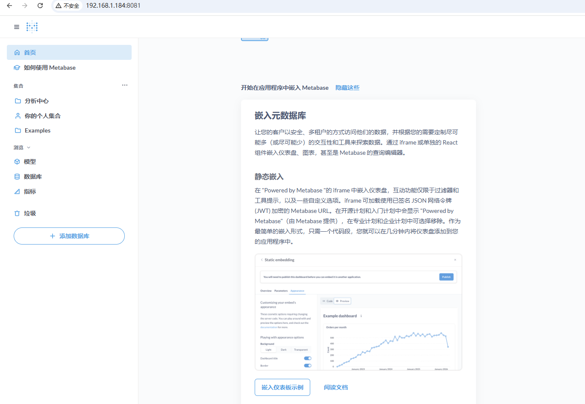Click the 不安全 site info indicator
The width and height of the screenshot is (585, 404).
67,6
